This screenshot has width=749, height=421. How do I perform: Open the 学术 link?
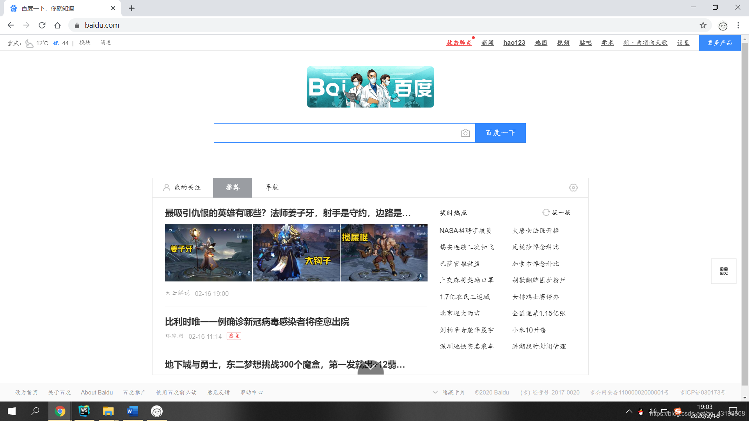point(607,43)
